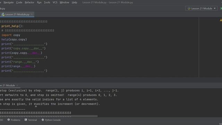Open the Terminal tool window
The width and height of the screenshot is (222, 125).
(31, 120)
